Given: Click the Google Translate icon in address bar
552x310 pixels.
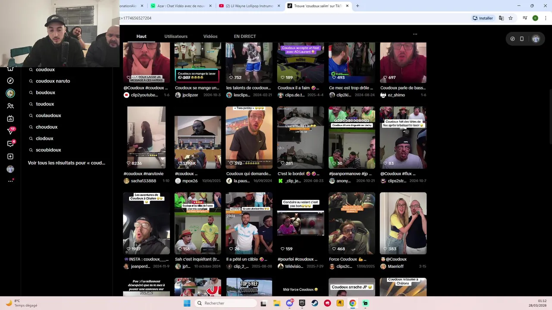Looking at the screenshot, I should tap(501, 18).
